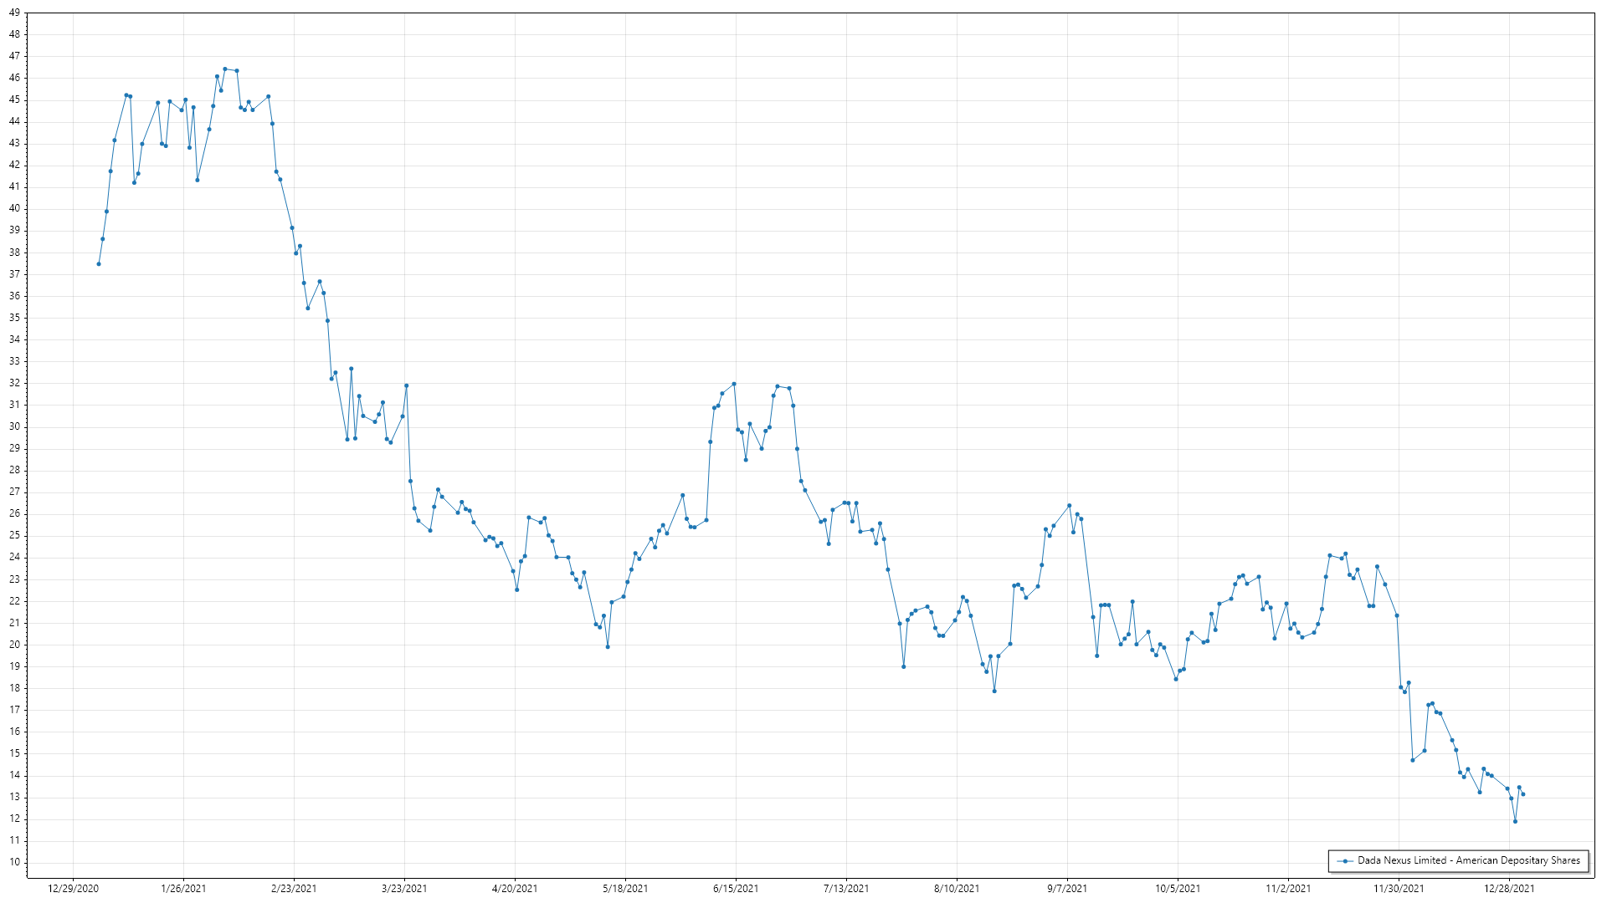Click the 12/28/2021 date label

pos(1509,889)
